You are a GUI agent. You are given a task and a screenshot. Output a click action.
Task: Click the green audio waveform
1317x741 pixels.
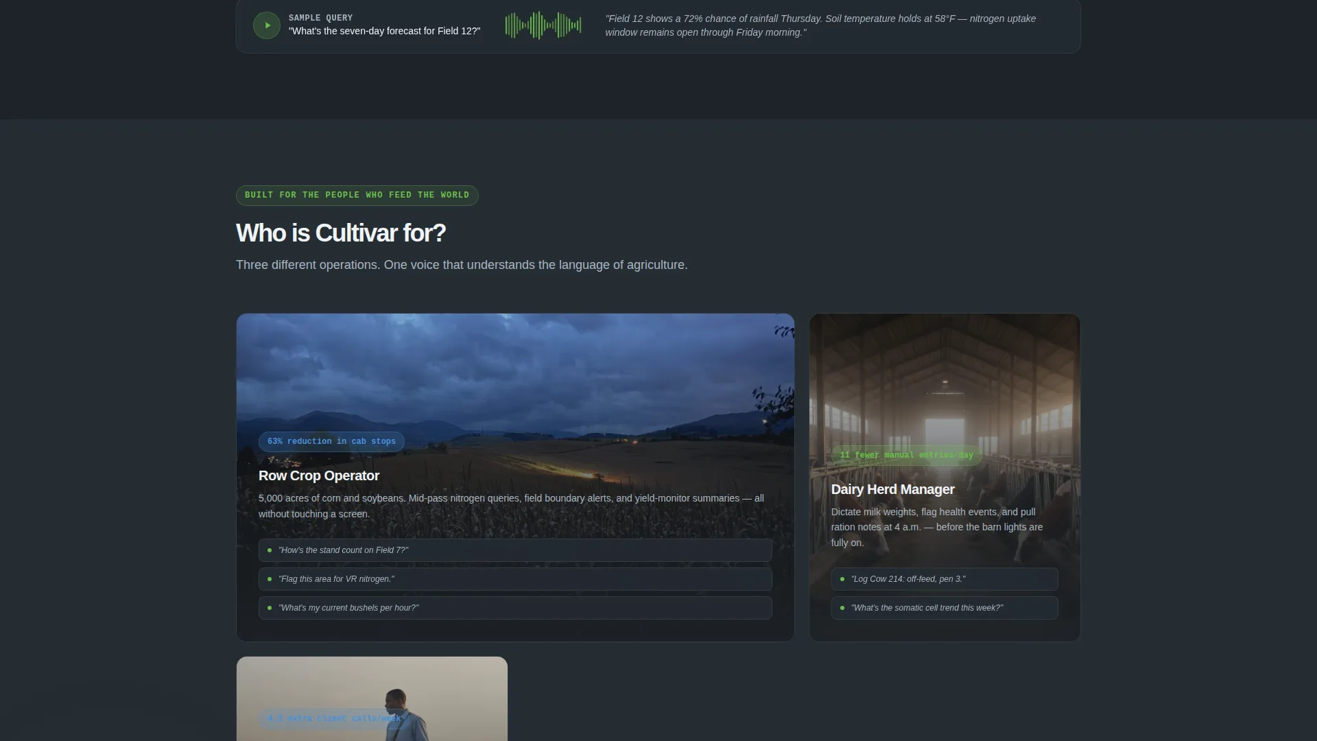[543, 25]
